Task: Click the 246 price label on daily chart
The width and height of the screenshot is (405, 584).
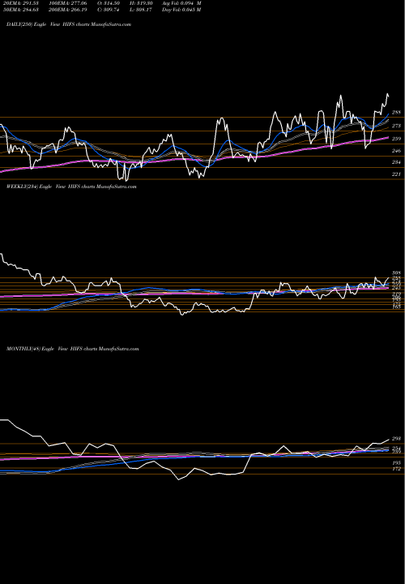Action: coord(396,151)
